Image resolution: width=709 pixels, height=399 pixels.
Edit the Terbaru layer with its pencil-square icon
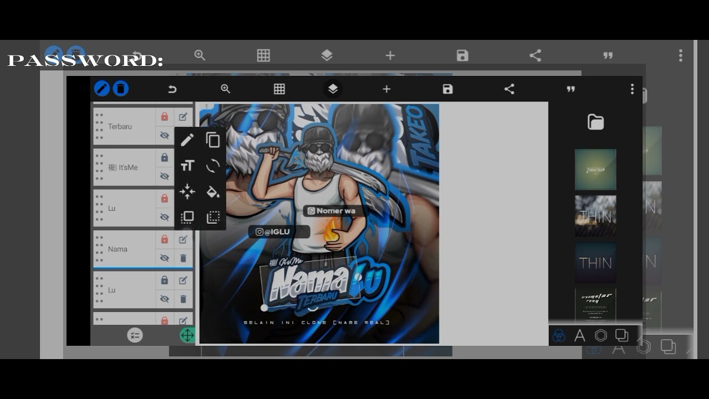coord(183,116)
